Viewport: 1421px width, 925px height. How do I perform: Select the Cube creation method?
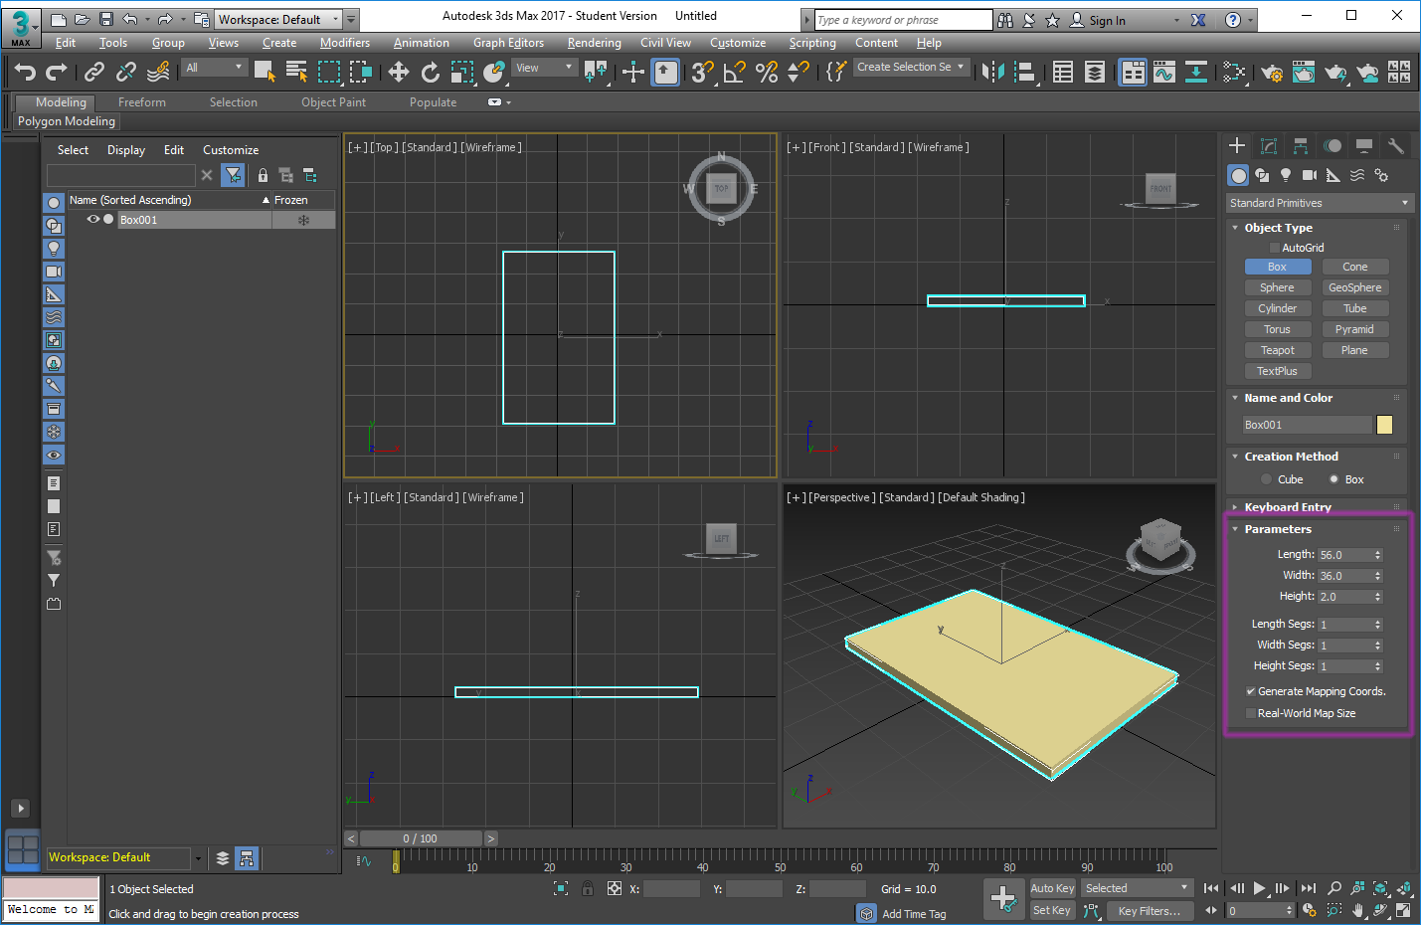pyautogui.click(x=1267, y=479)
